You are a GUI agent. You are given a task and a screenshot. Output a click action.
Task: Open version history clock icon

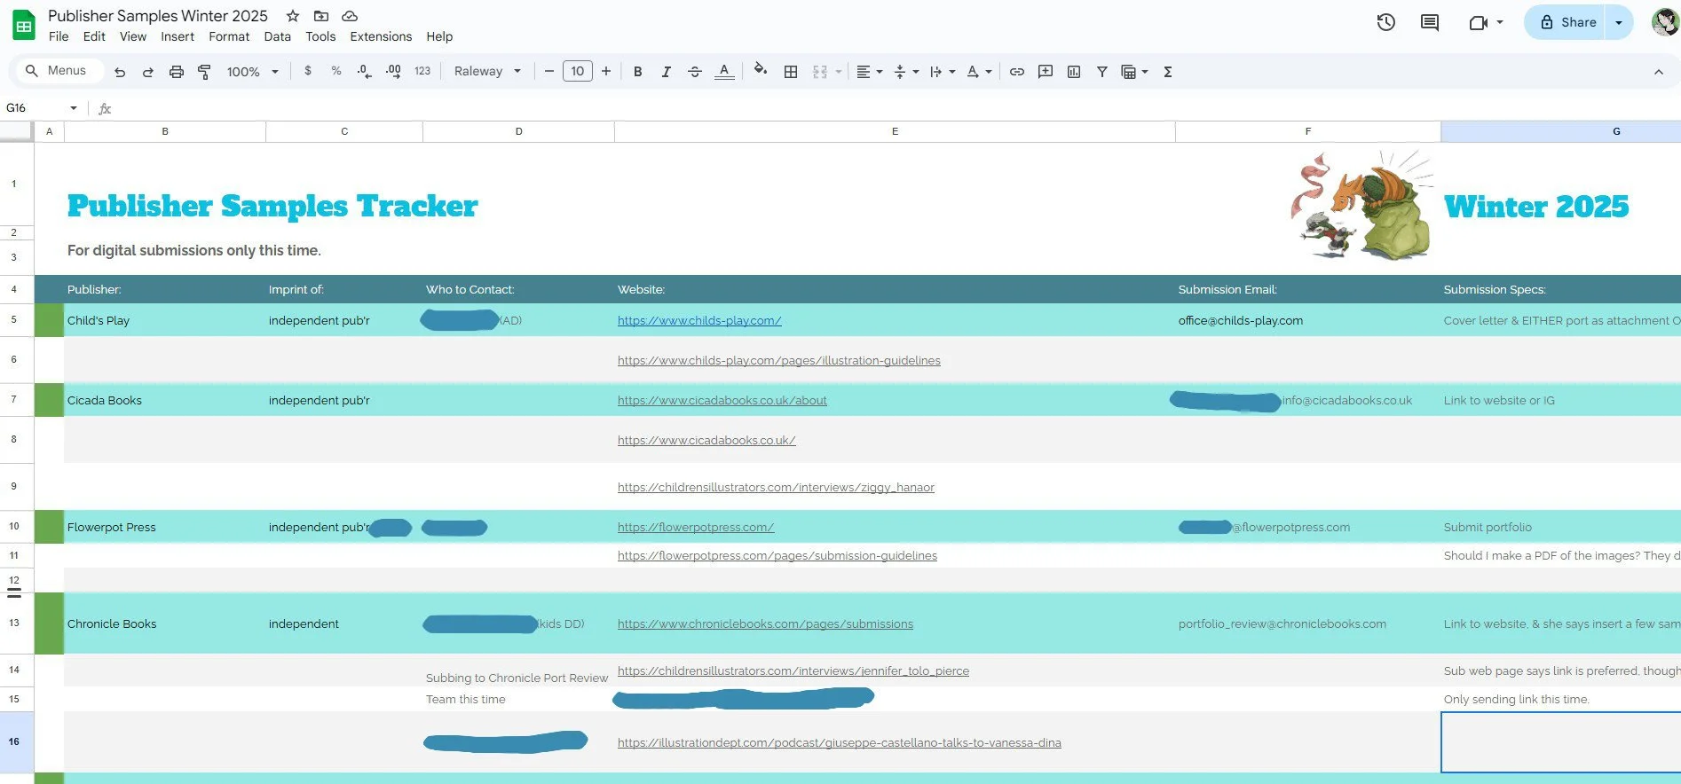click(x=1386, y=22)
